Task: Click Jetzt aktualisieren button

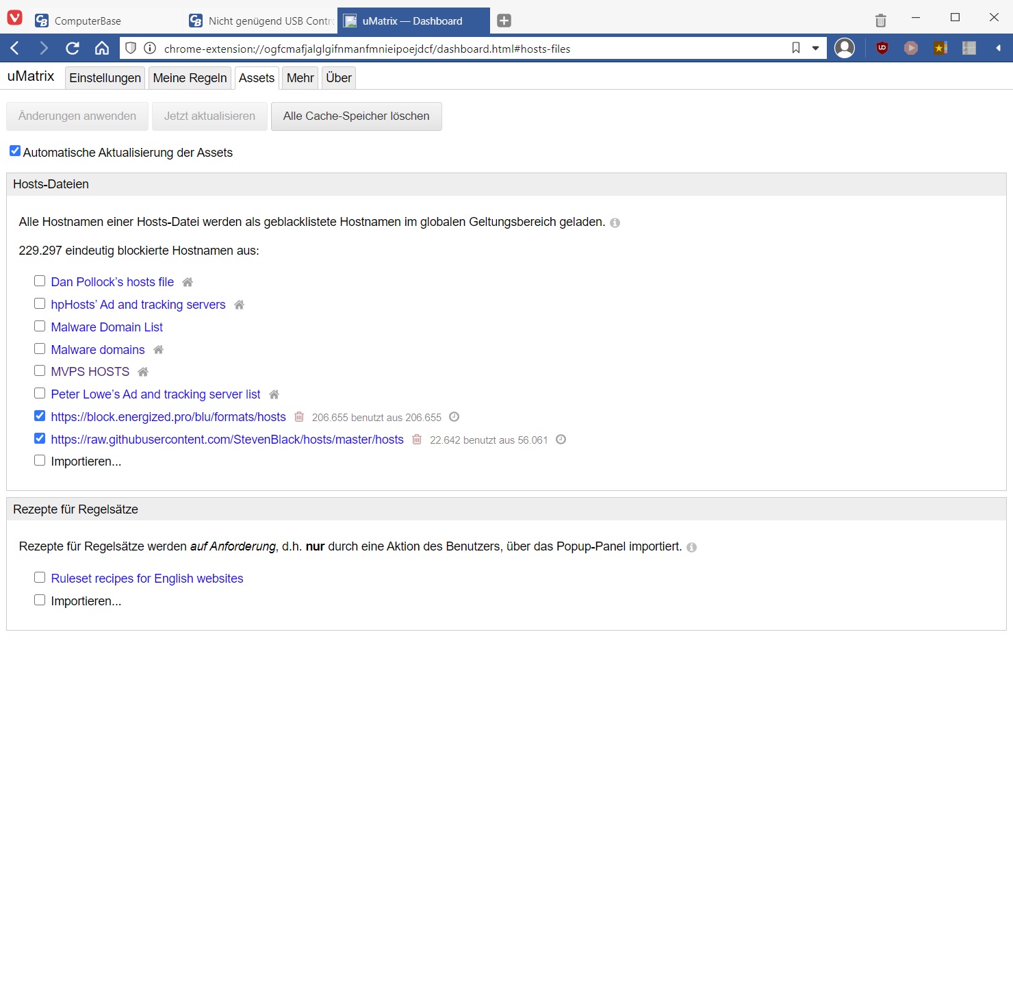Action: point(209,116)
